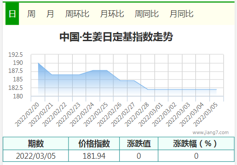Click the 2022/02/25 x-axis date label
Image resolution: width=237 pixels, height=165 pixels.
[x=96, y=114]
